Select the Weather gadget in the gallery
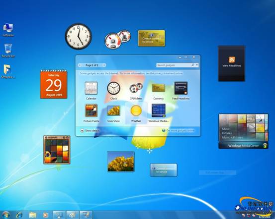Image resolution: width=275 pixels, height=219 pixels. coord(136,113)
